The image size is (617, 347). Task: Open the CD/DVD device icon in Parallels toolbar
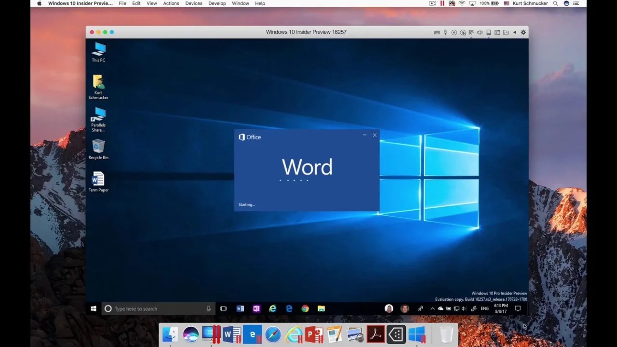pos(454,32)
